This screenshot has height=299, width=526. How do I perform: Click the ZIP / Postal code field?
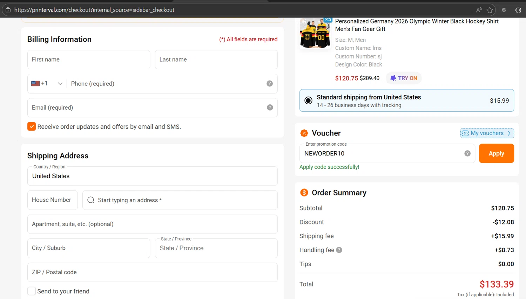(153, 272)
